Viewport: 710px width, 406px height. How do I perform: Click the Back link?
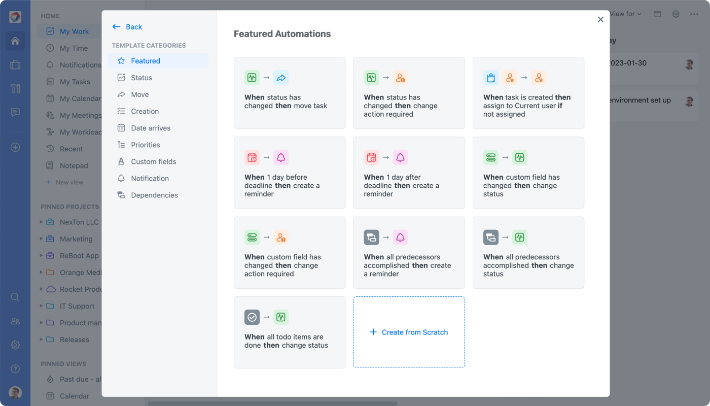[x=128, y=27]
